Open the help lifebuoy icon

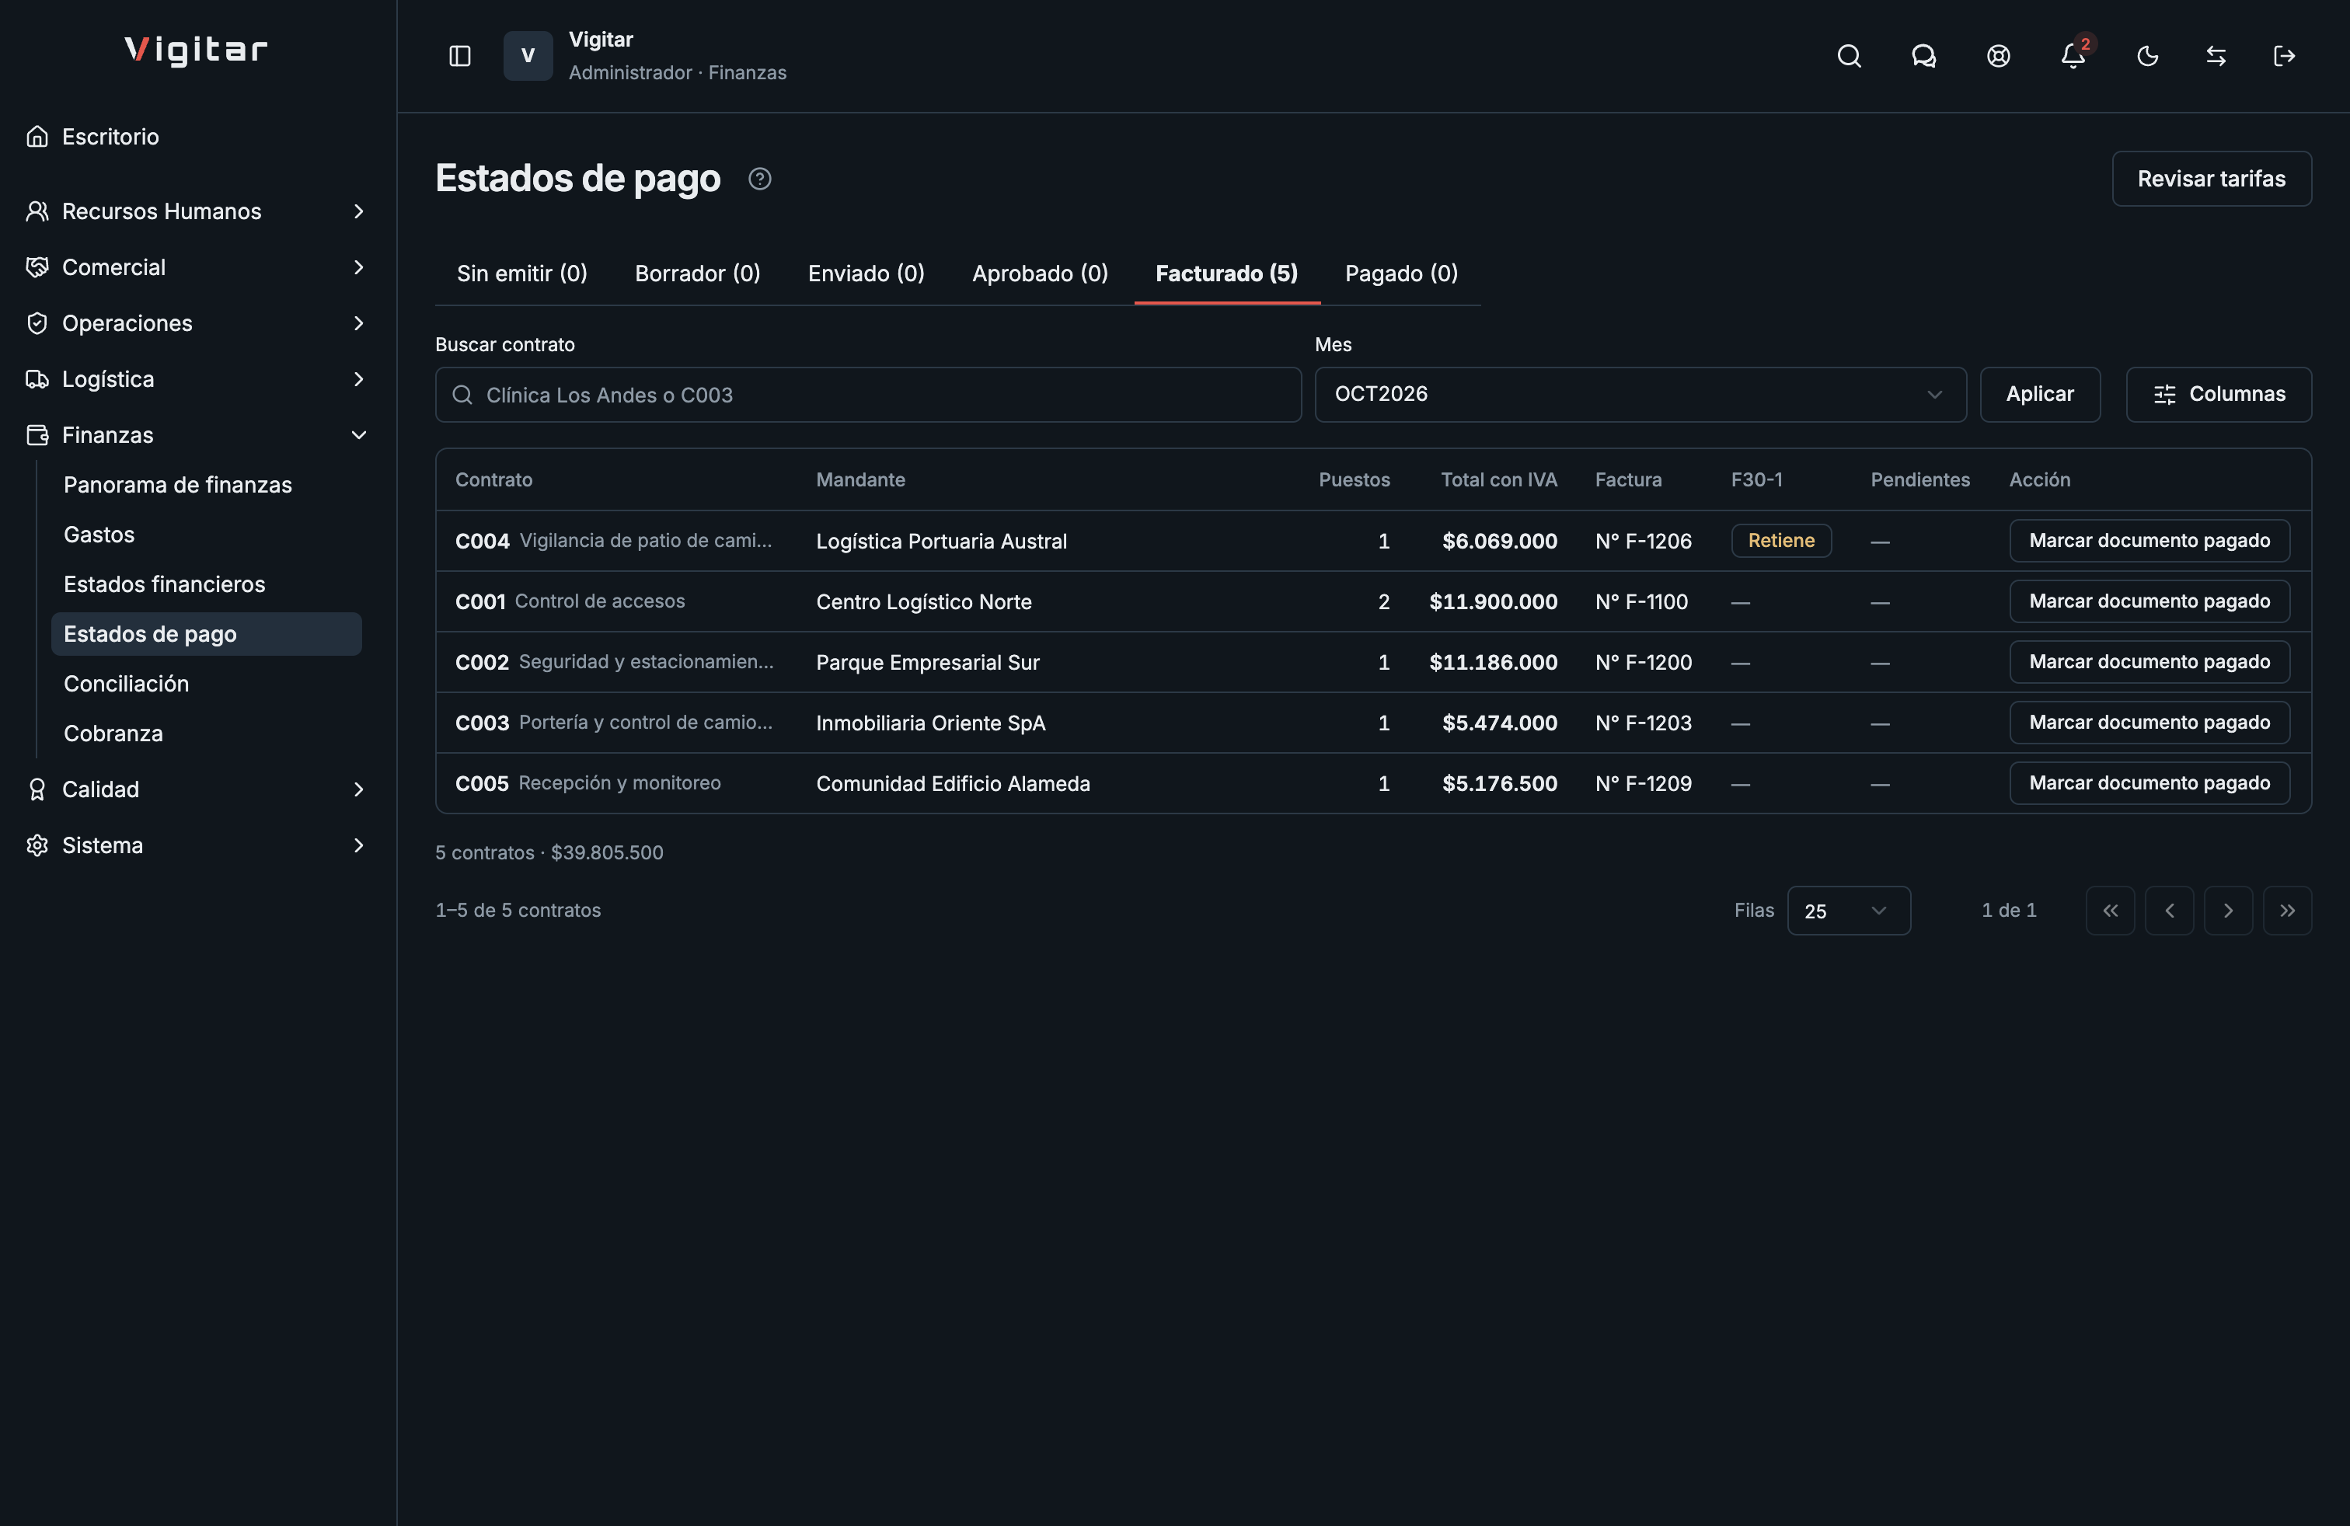point(1999,56)
